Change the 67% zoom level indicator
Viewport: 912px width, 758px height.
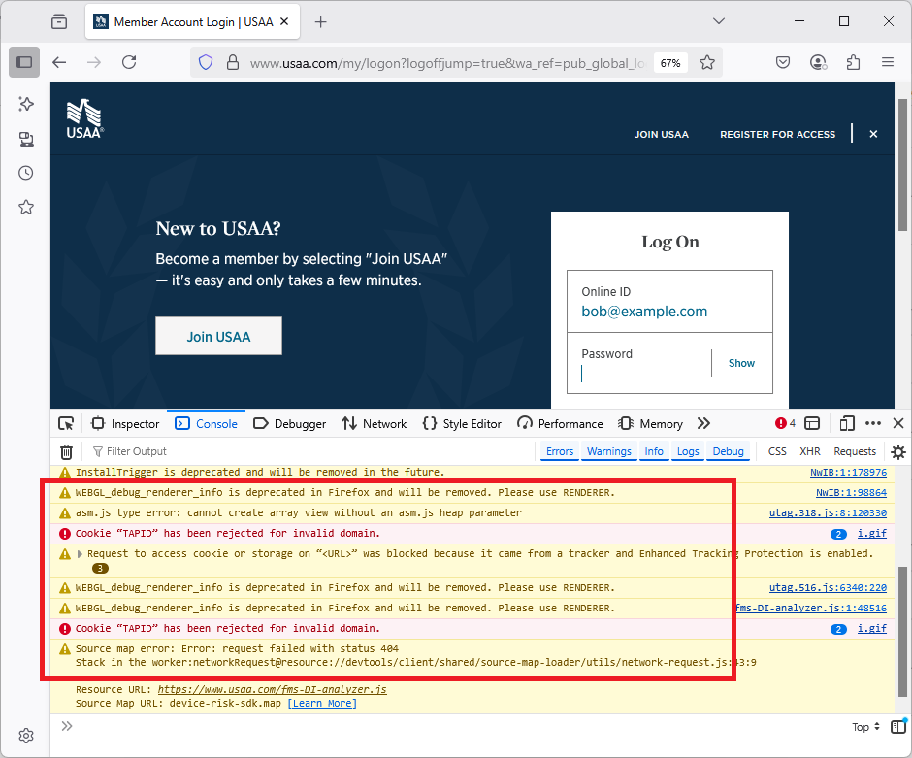pos(670,63)
